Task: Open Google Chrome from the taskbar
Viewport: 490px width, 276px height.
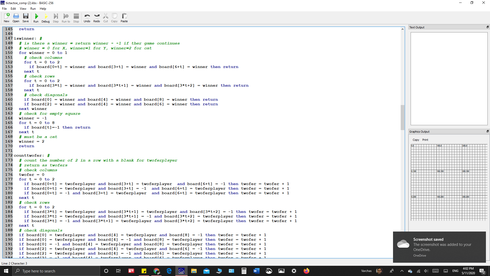Action: [156, 271]
